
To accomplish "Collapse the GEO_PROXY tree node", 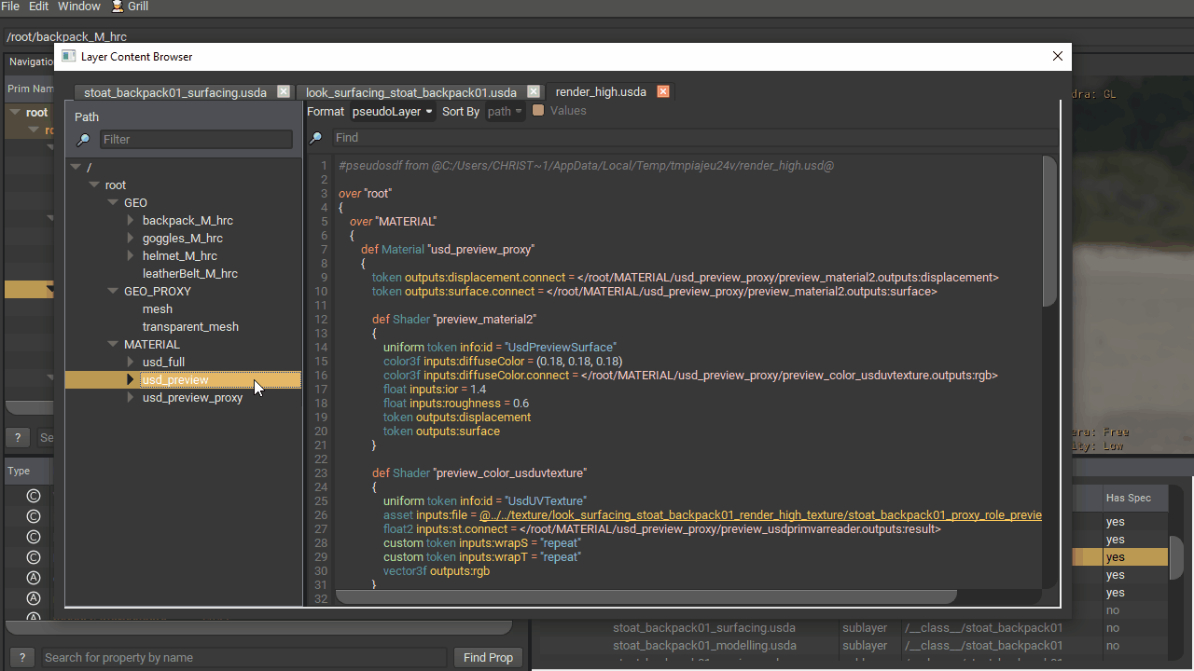I will [113, 292].
